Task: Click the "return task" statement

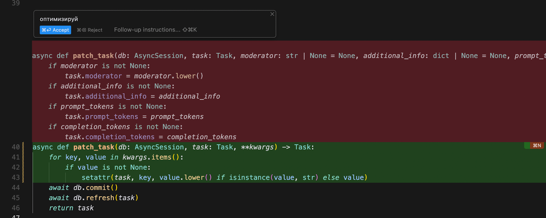Action: tap(71, 208)
